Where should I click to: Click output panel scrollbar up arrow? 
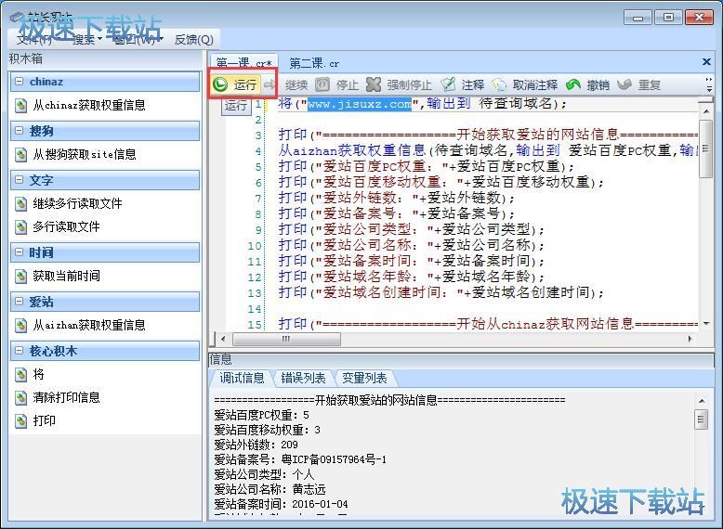pyautogui.click(x=702, y=401)
